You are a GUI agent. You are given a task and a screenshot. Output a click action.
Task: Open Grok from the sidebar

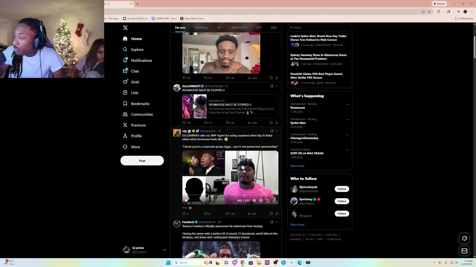point(131,82)
